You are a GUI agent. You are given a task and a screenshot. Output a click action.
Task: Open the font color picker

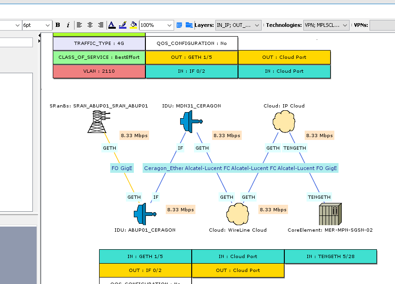coord(112,25)
